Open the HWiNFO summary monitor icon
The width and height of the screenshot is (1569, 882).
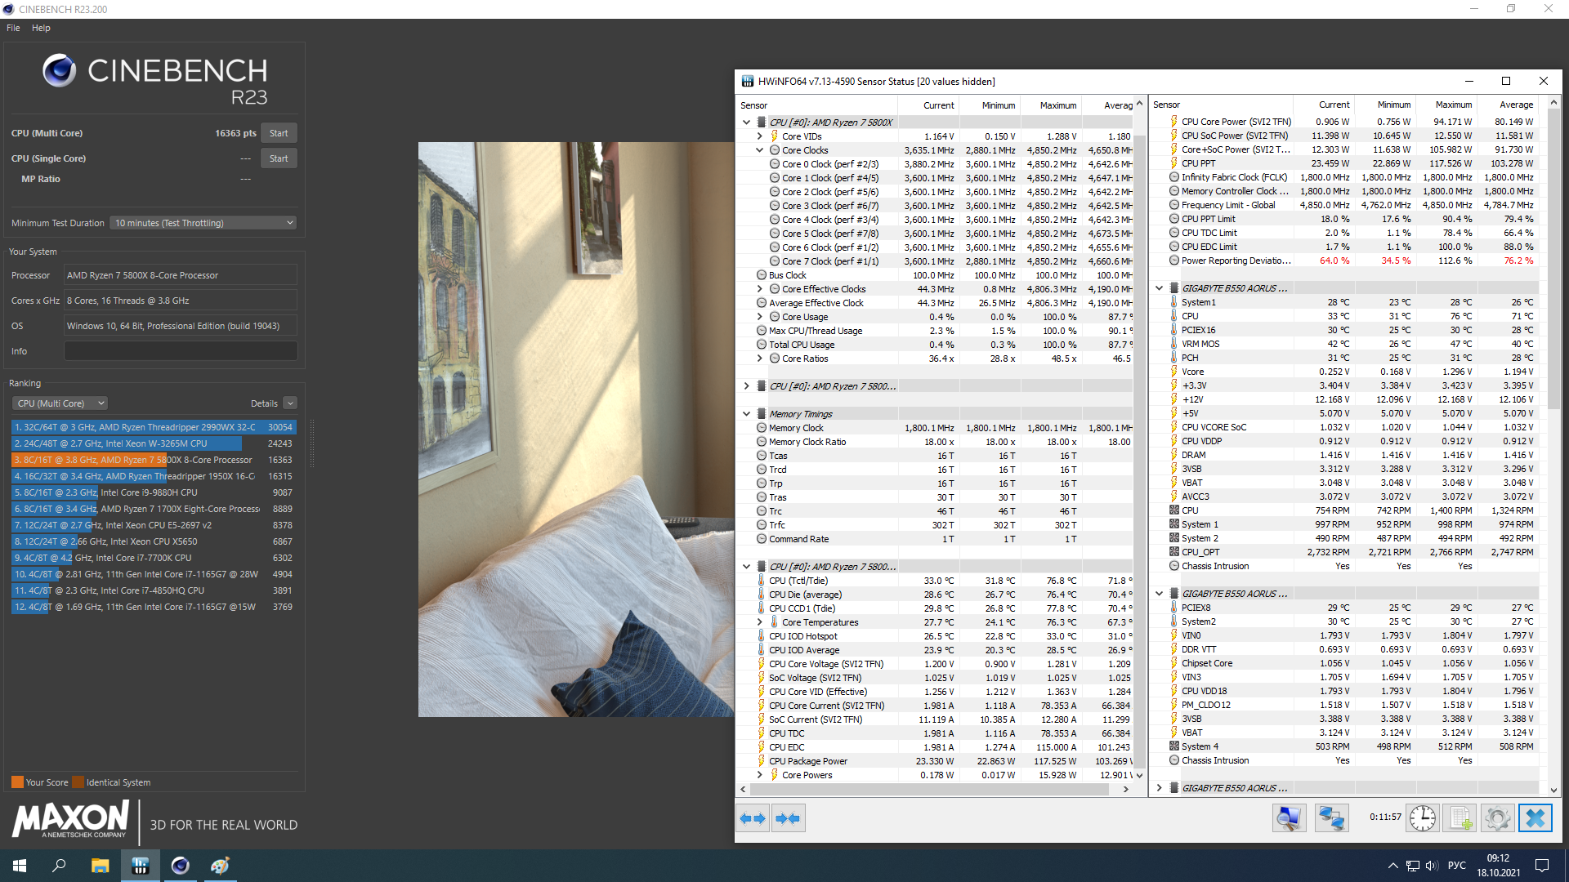[x=1289, y=818]
